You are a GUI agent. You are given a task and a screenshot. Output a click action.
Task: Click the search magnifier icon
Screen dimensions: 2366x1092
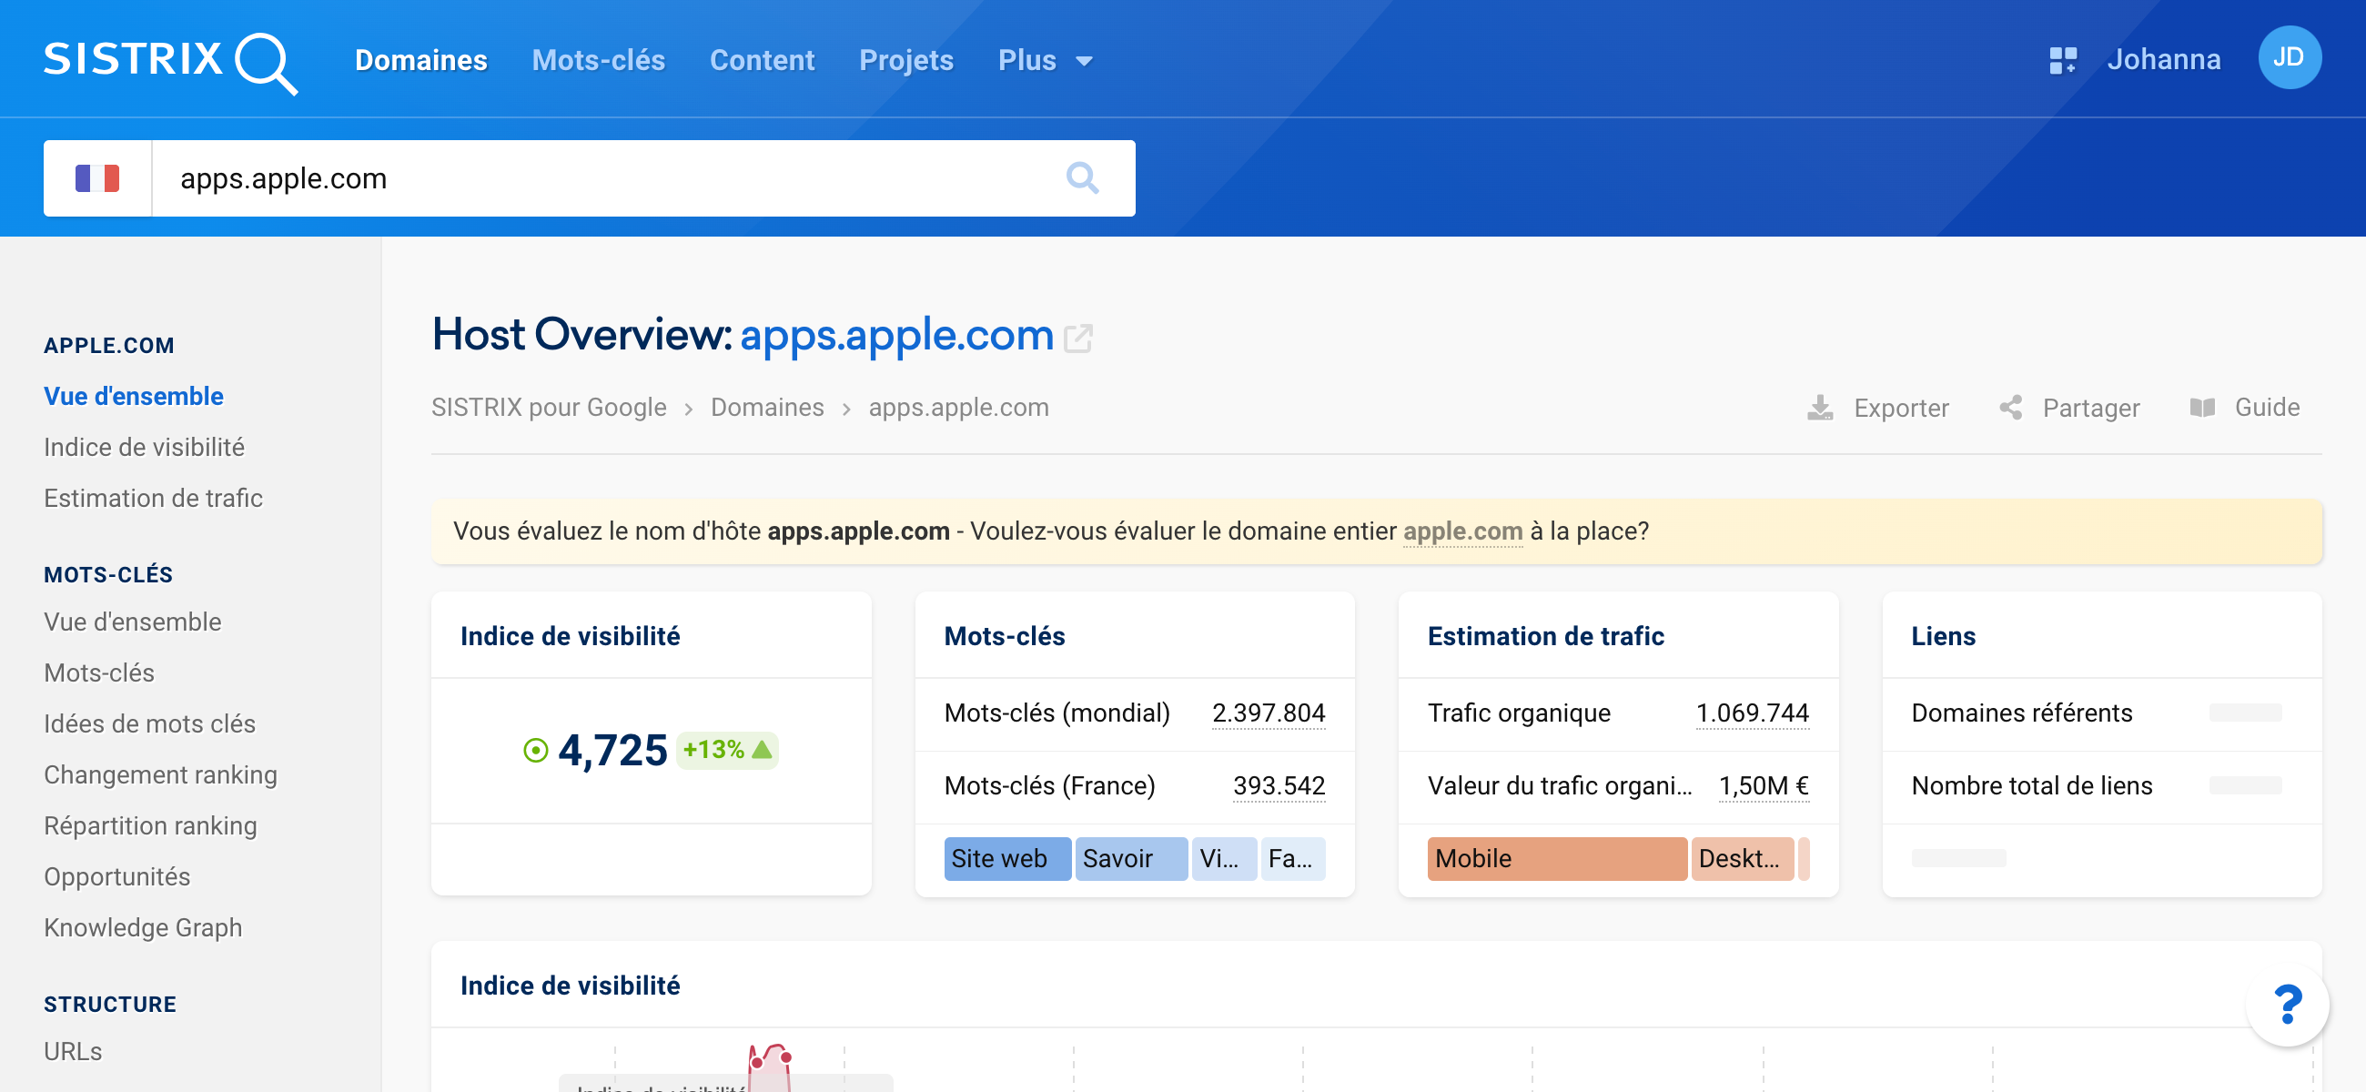[1082, 178]
